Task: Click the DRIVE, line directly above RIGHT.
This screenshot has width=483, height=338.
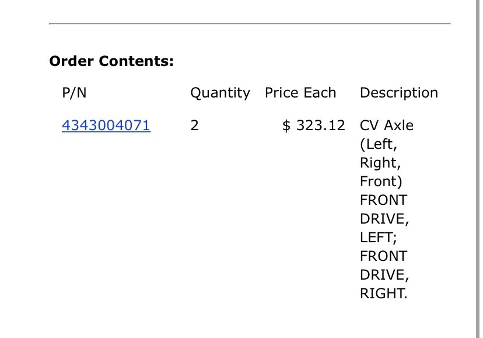Action: pos(384,275)
